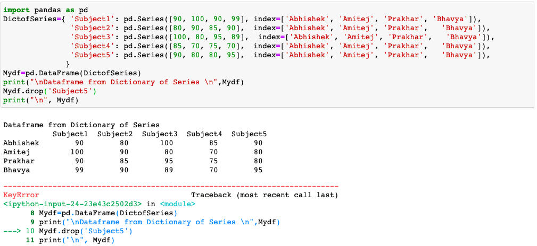Click the red 'KeyError' label in the traceback
Image resolution: width=537 pixels, height=246 pixels.
point(21,195)
